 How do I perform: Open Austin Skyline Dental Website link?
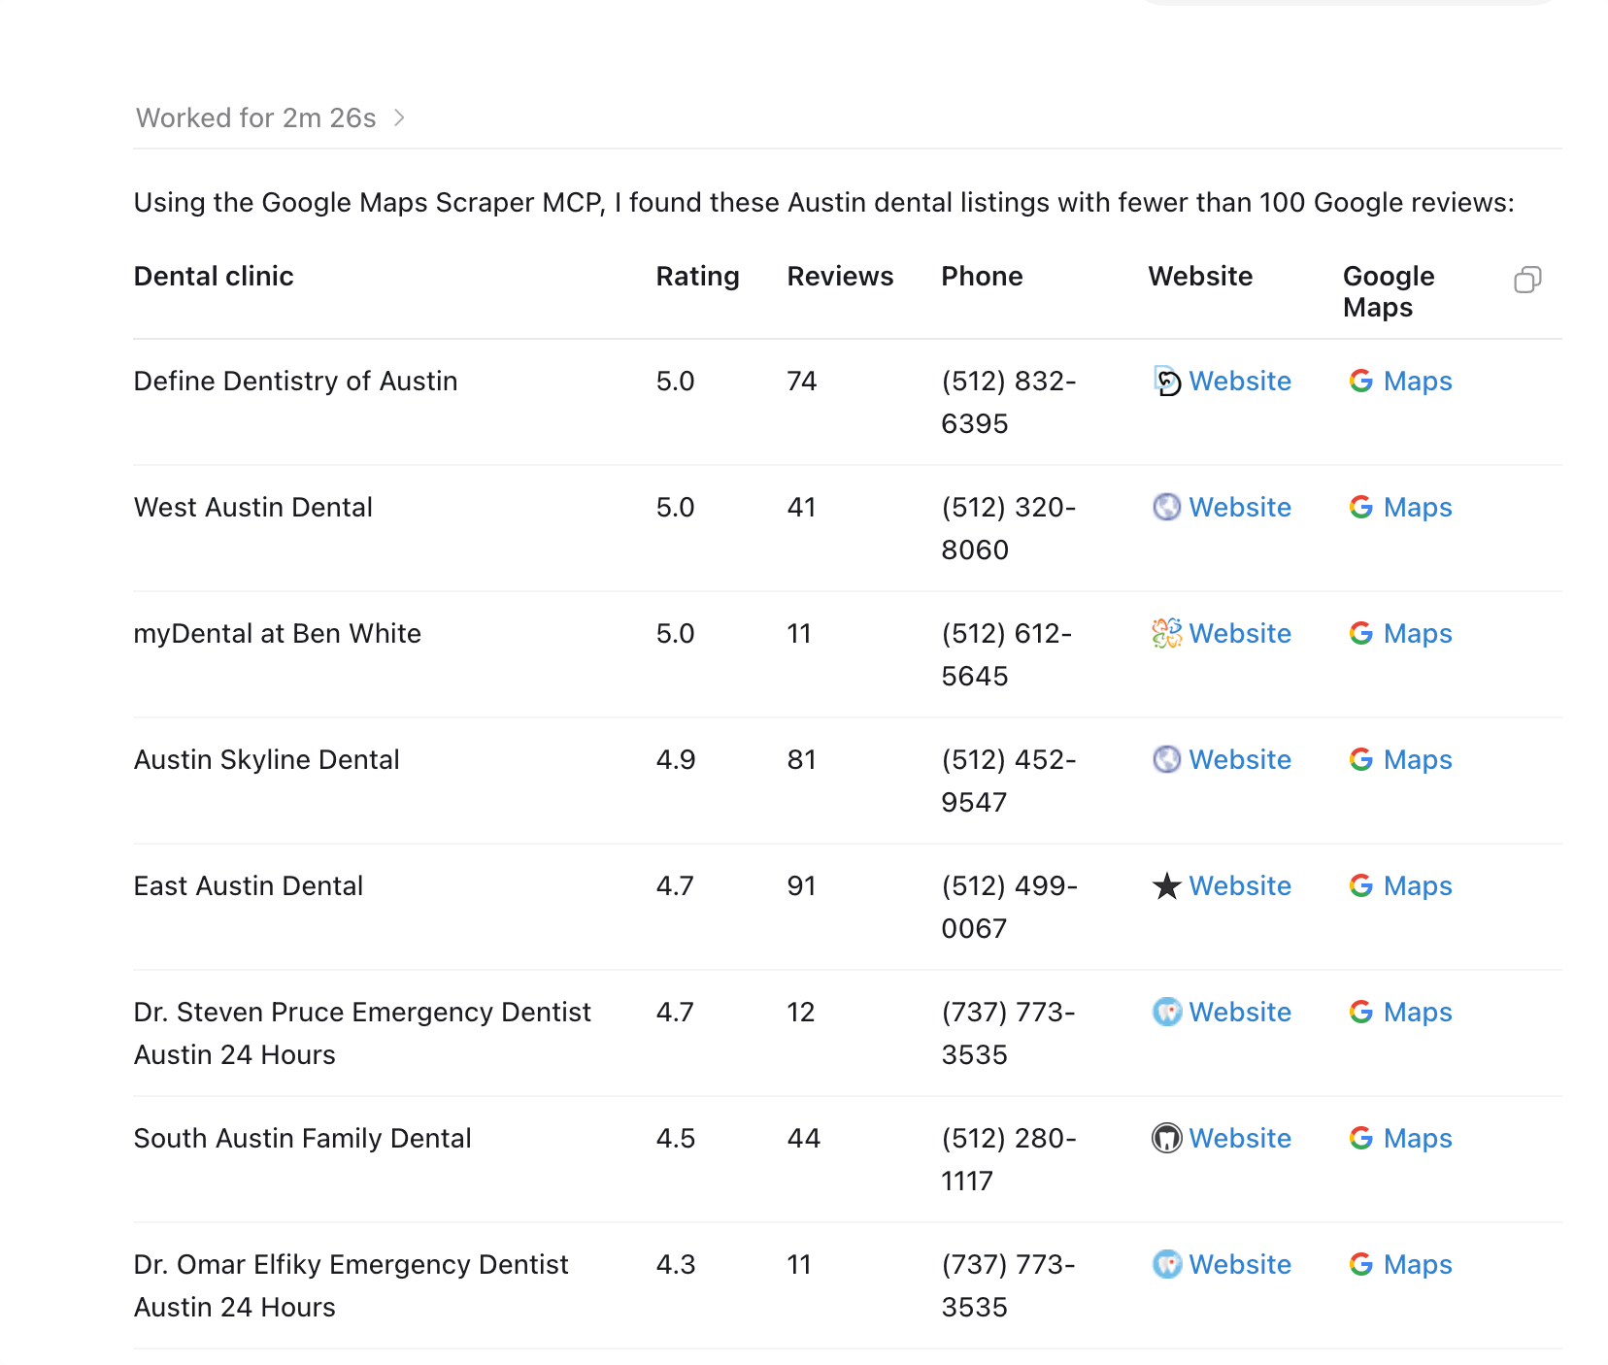tap(1240, 760)
